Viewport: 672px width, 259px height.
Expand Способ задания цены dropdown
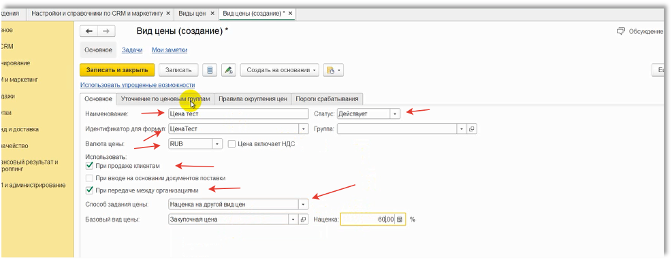[304, 204]
